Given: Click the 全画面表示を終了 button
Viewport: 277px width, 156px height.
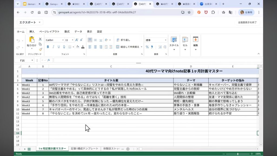Looking at the screenshot, I should tap(247, 22).
